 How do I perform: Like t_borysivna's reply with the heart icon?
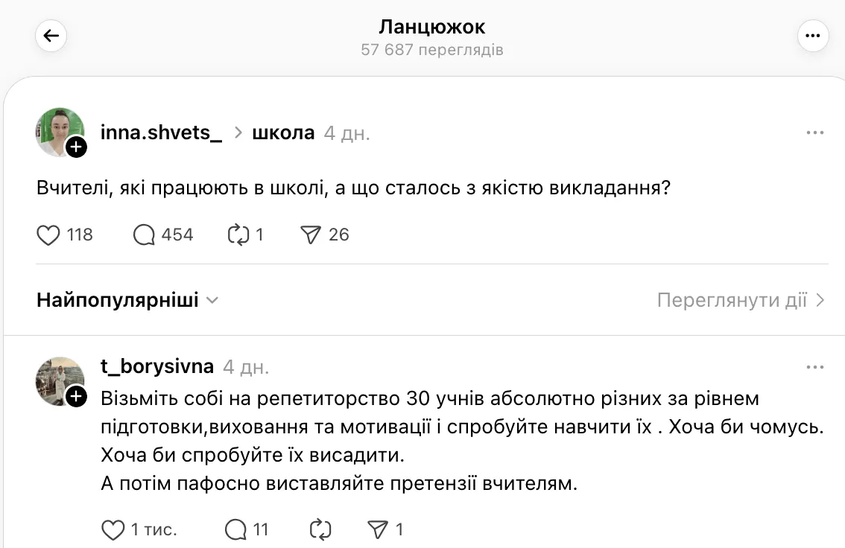click(113, 529)
